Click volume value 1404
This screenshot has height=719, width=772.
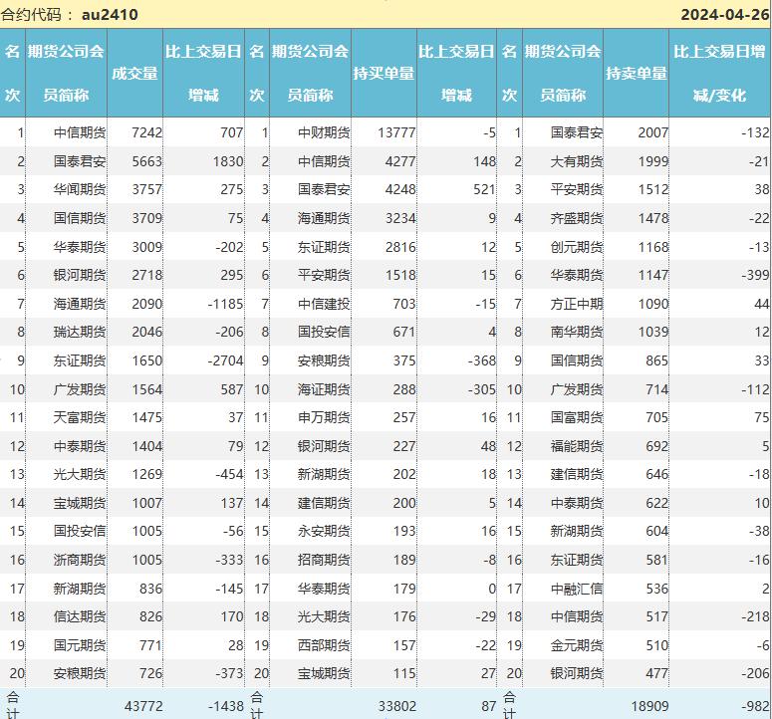click(x=146, y=446)
